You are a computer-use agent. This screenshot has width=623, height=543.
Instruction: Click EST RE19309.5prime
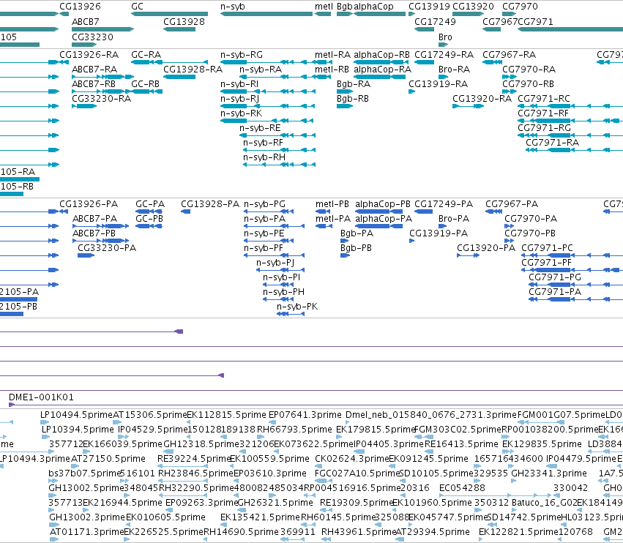[357, 503]
